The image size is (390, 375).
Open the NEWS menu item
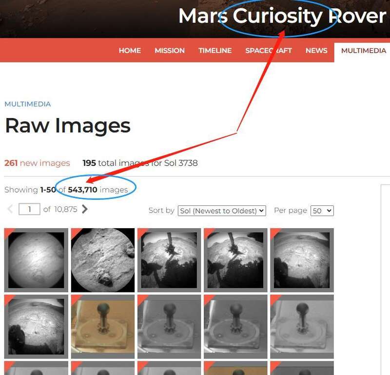pyautogui.click(x=316, y=51)
